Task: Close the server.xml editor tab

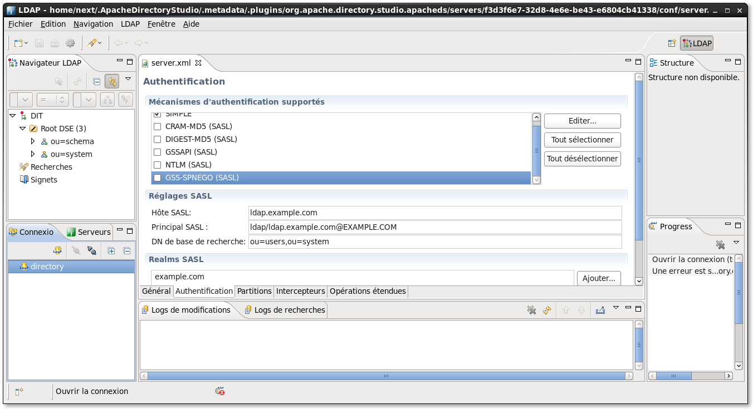Action: pyautogui.click(x=198, y=63)
